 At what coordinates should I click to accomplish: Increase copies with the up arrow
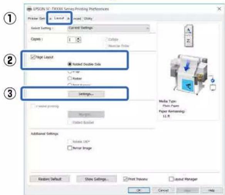tap(78, 38)
